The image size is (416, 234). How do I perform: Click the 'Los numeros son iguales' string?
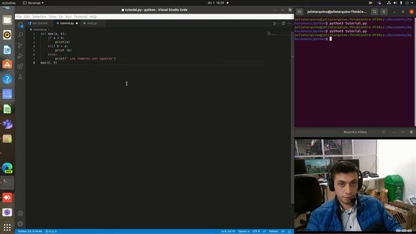click(92, 58)
